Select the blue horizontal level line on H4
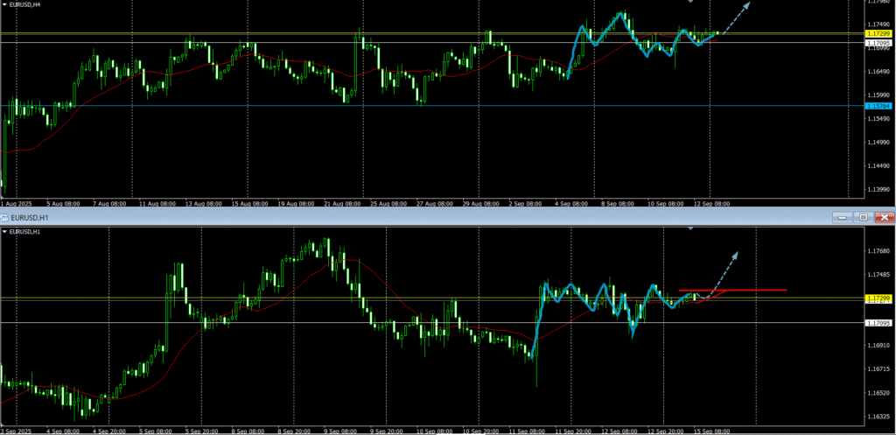 pyautogui.click(x=437, y=106)
